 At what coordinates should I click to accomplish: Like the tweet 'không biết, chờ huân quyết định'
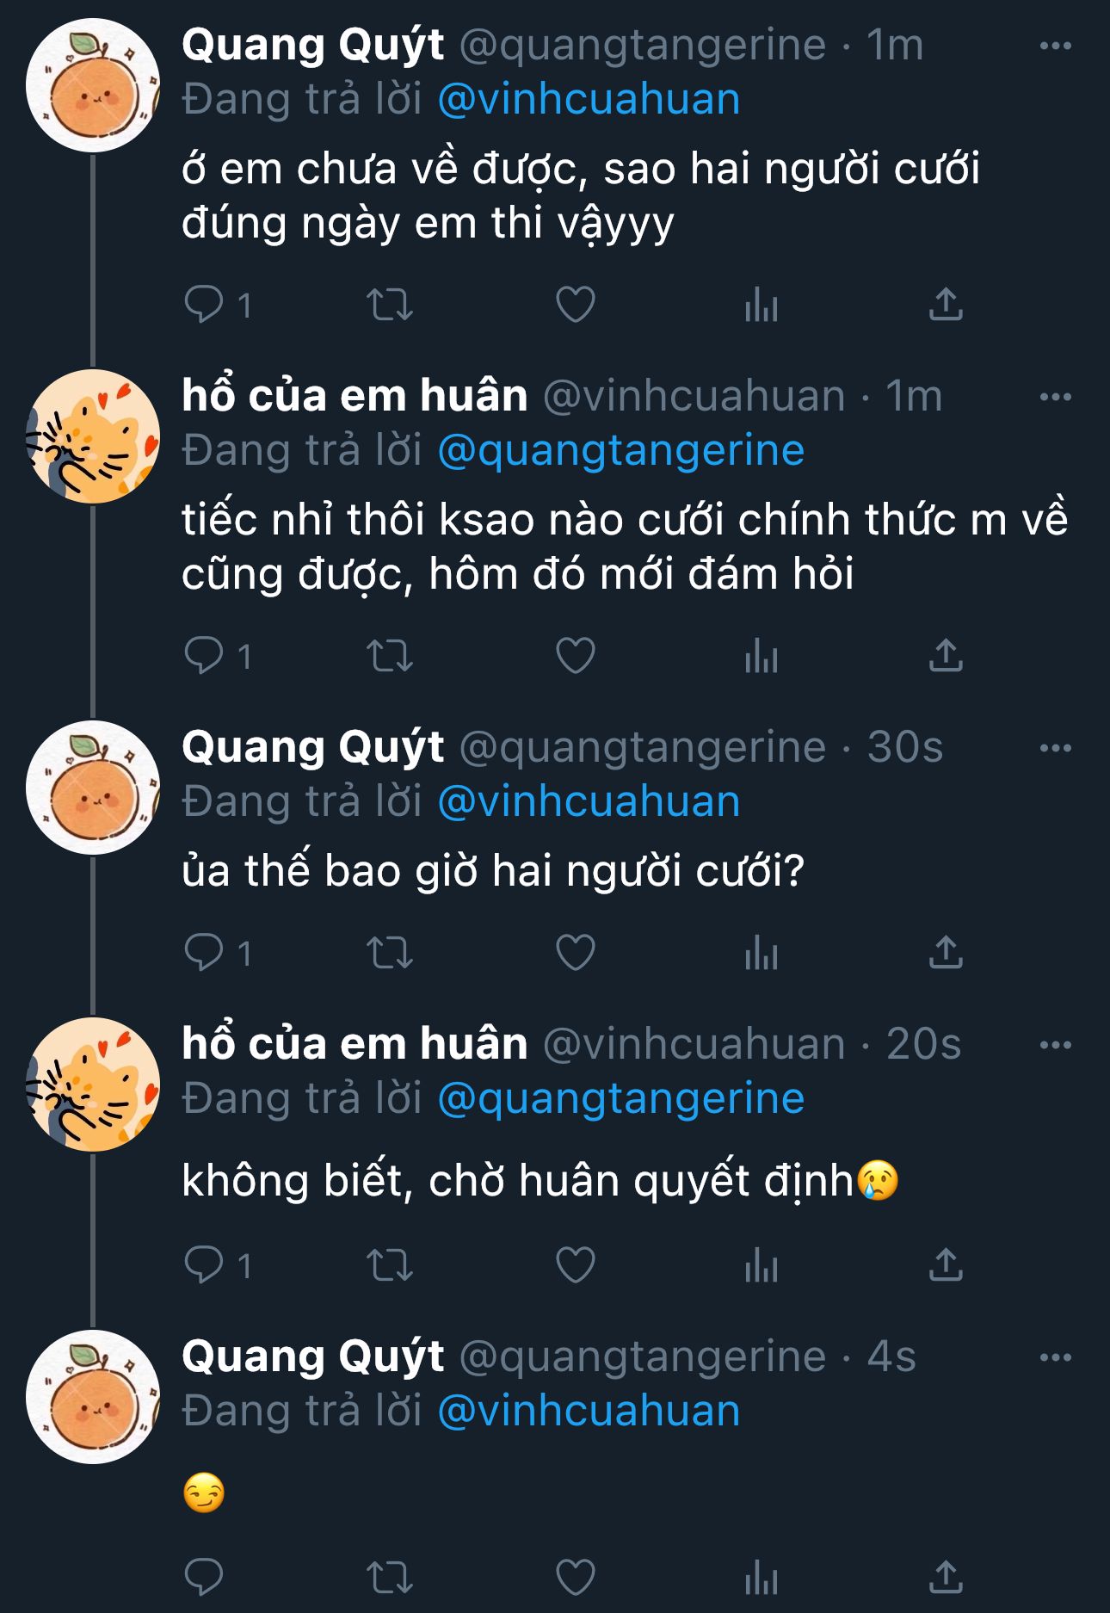(576, 1266)
